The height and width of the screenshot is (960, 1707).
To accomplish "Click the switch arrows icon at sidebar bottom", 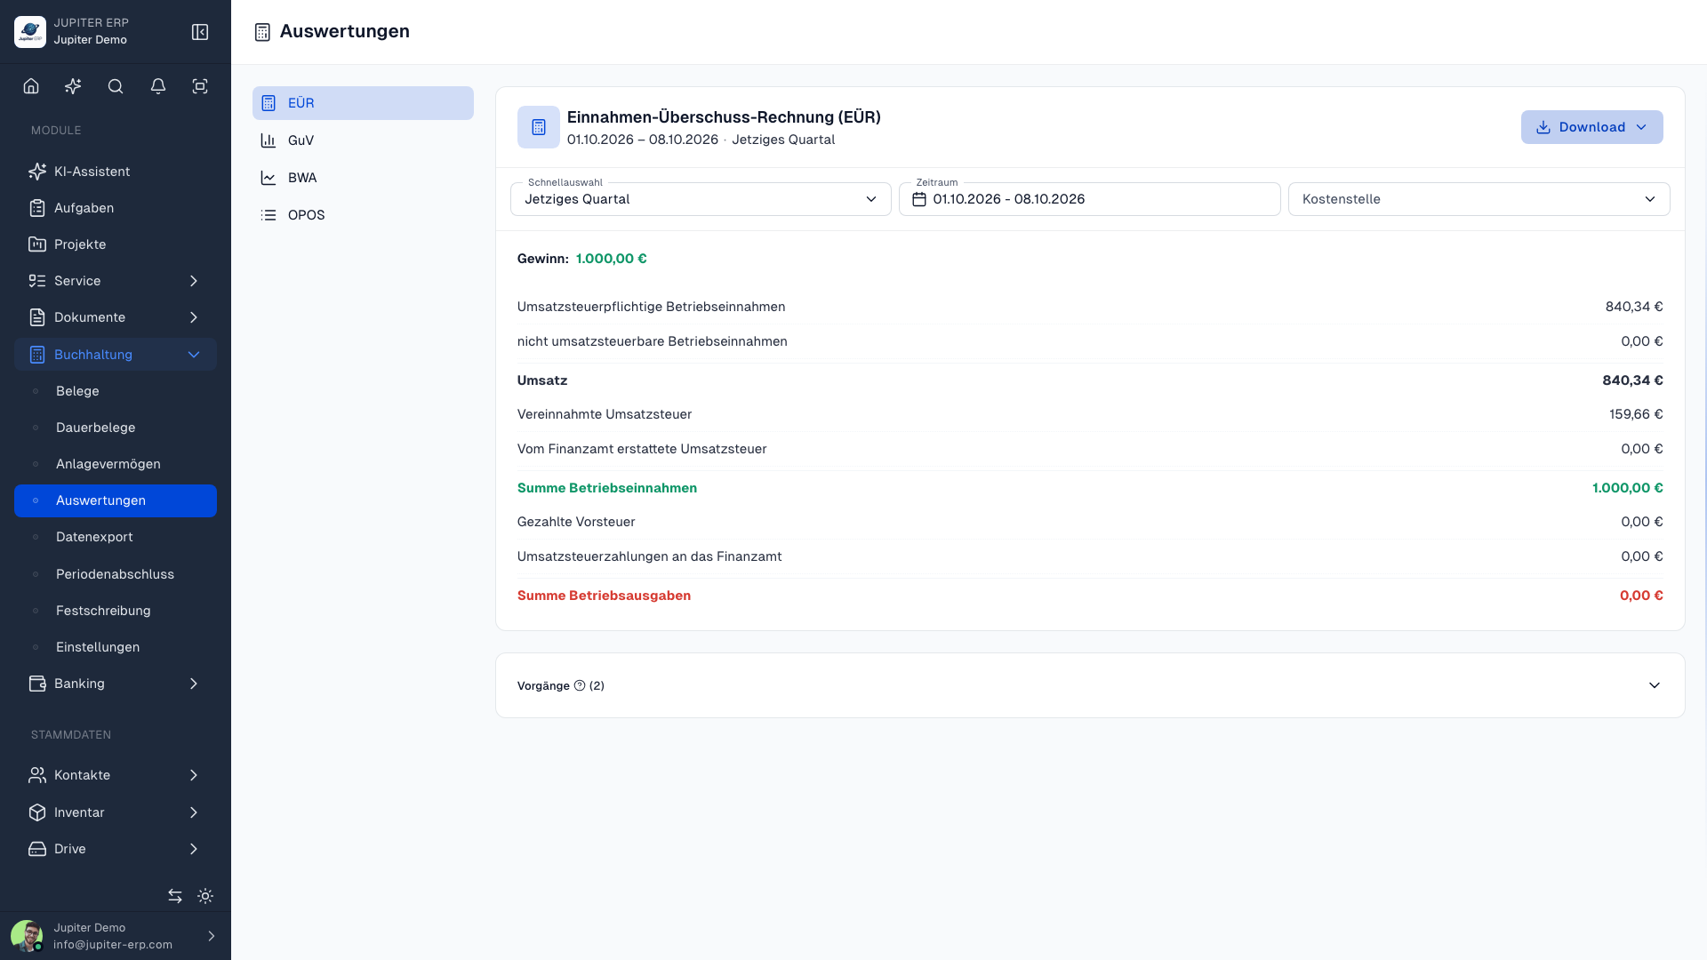I will 175,896.
